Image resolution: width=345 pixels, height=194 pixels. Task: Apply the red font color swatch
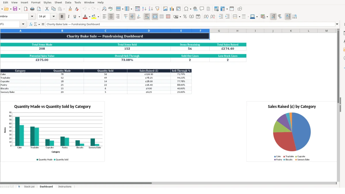[85, 17]
